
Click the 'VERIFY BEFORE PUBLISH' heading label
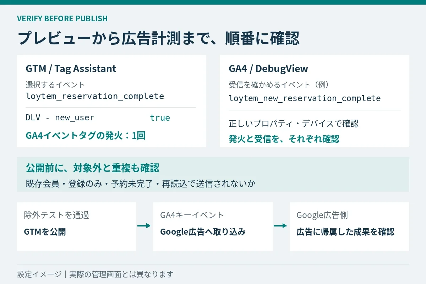coord(62,18)
